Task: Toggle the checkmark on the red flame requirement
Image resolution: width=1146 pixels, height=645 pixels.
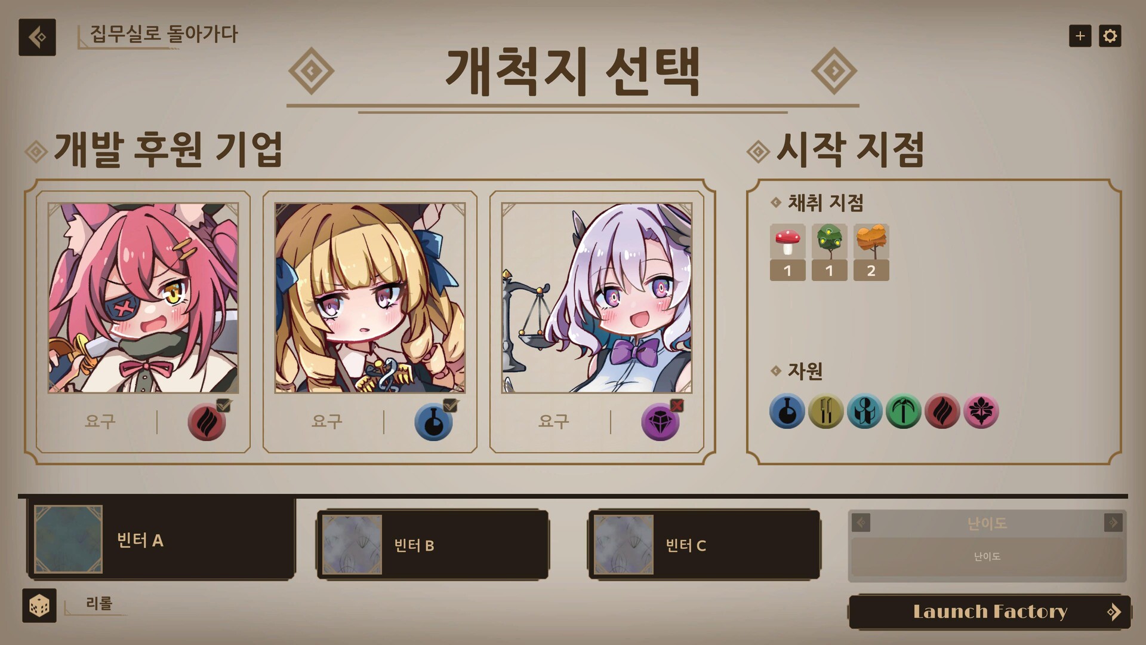Action: (x=223, y=406)
